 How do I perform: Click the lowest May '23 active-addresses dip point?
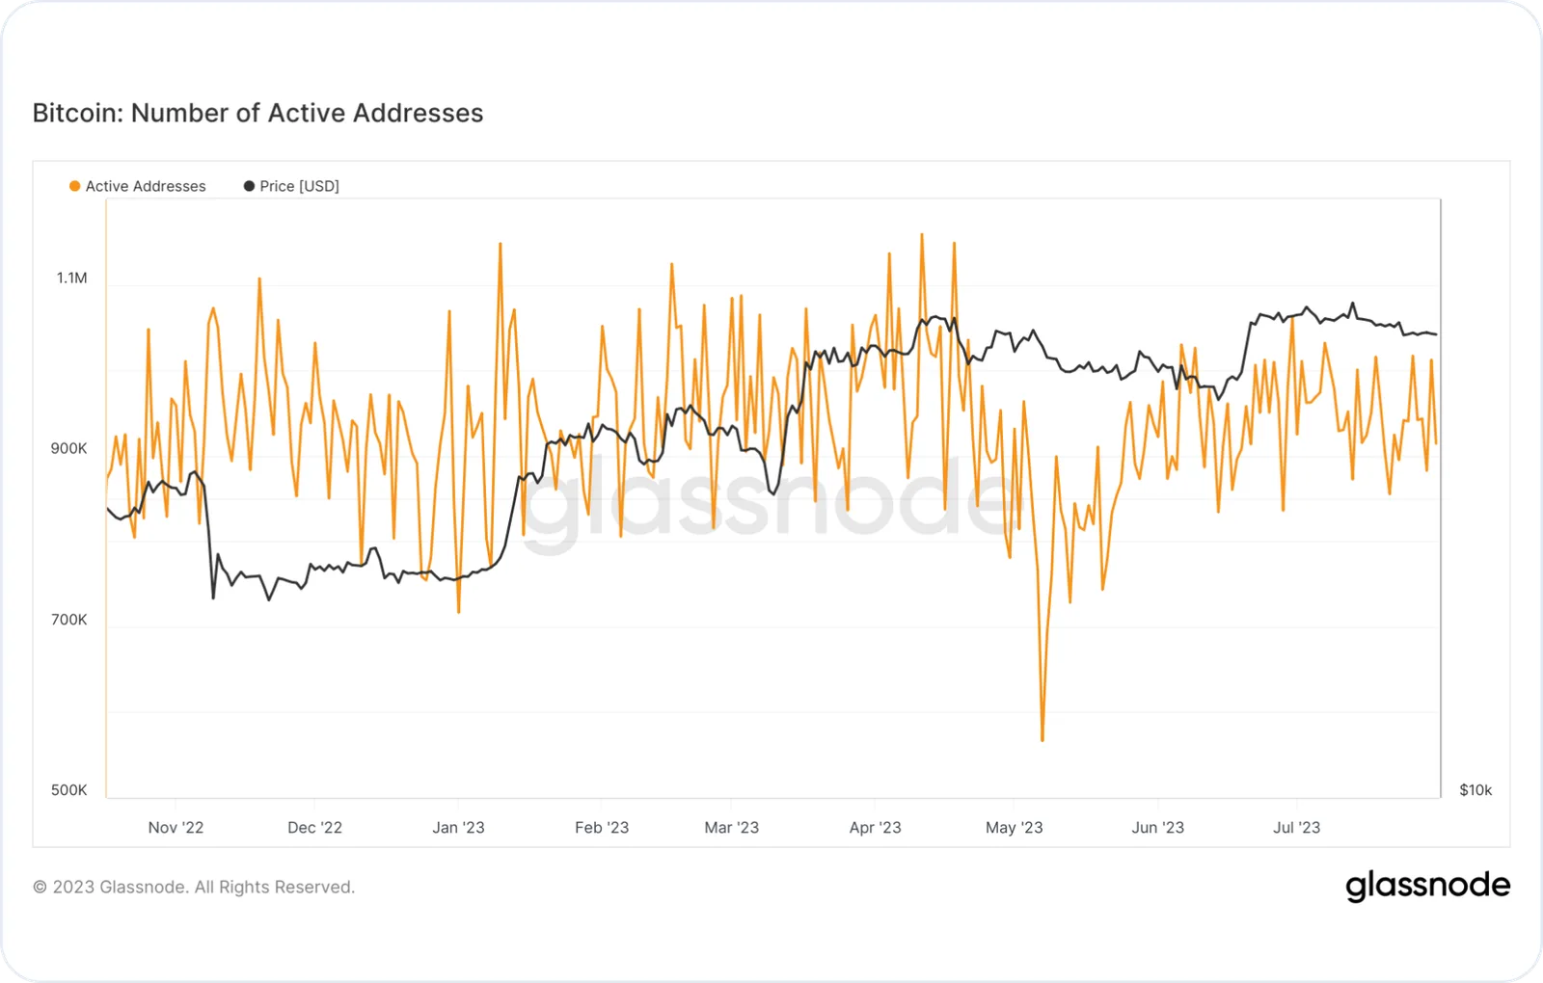tap(1042, 740)
